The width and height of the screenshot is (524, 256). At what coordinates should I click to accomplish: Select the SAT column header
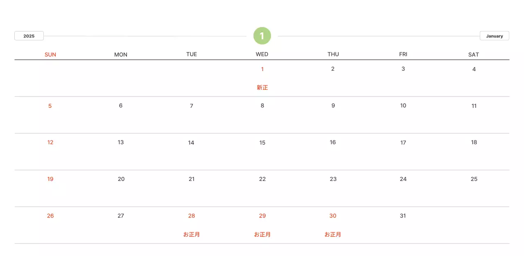click(x=474, y=54)
